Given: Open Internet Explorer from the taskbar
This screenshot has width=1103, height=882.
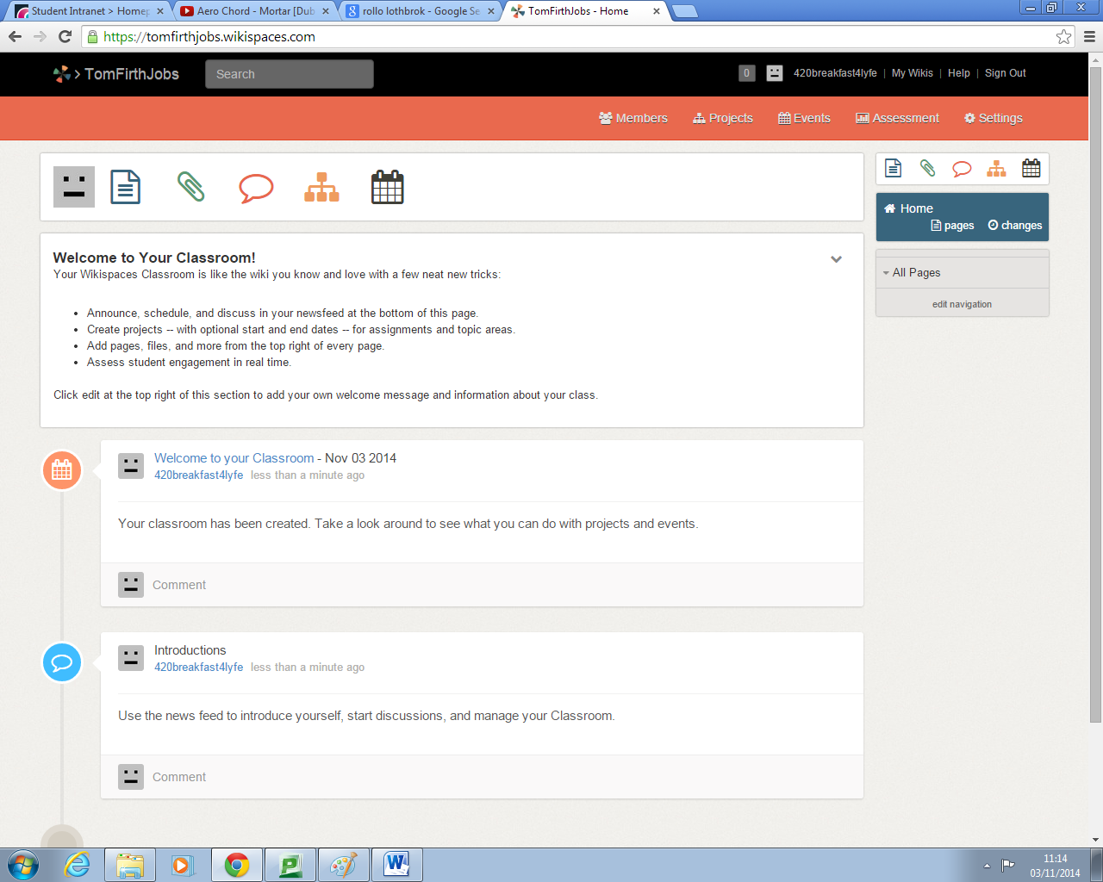Looking at the screenshot, I should [77, 865].
